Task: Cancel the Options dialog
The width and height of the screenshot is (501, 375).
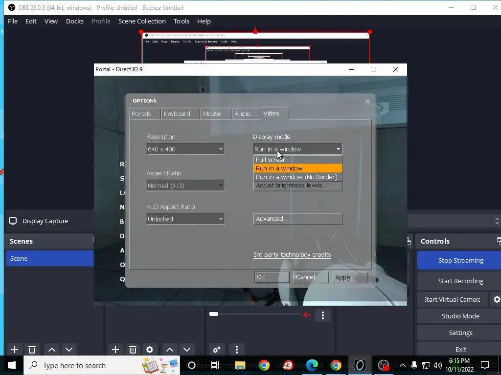Action: [x=311, y=277]
